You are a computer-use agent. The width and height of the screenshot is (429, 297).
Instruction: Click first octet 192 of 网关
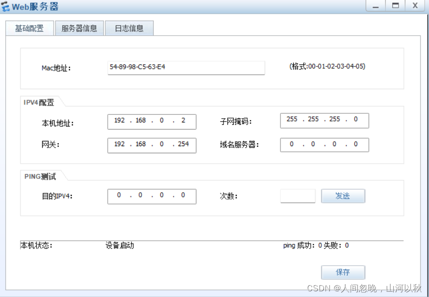pos(120,144)
